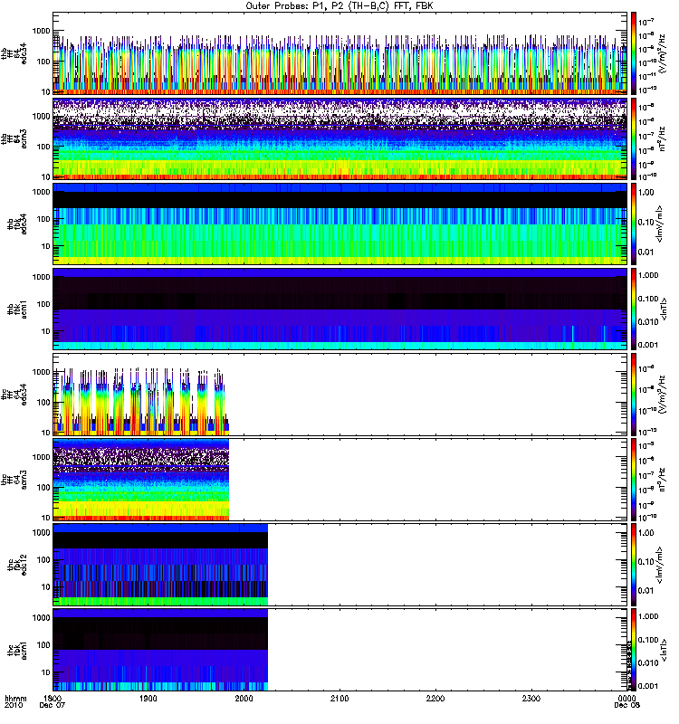Click the thb fff 64 edc34 spectrogram panel
The height and width of the screenshot is (724, 679).
pyautogui.click(x=339, y=53)
